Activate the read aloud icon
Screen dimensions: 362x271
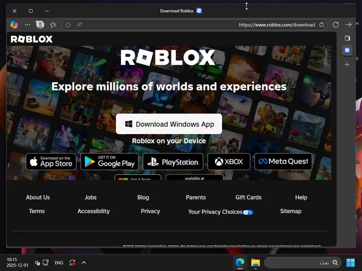point(80,25)
